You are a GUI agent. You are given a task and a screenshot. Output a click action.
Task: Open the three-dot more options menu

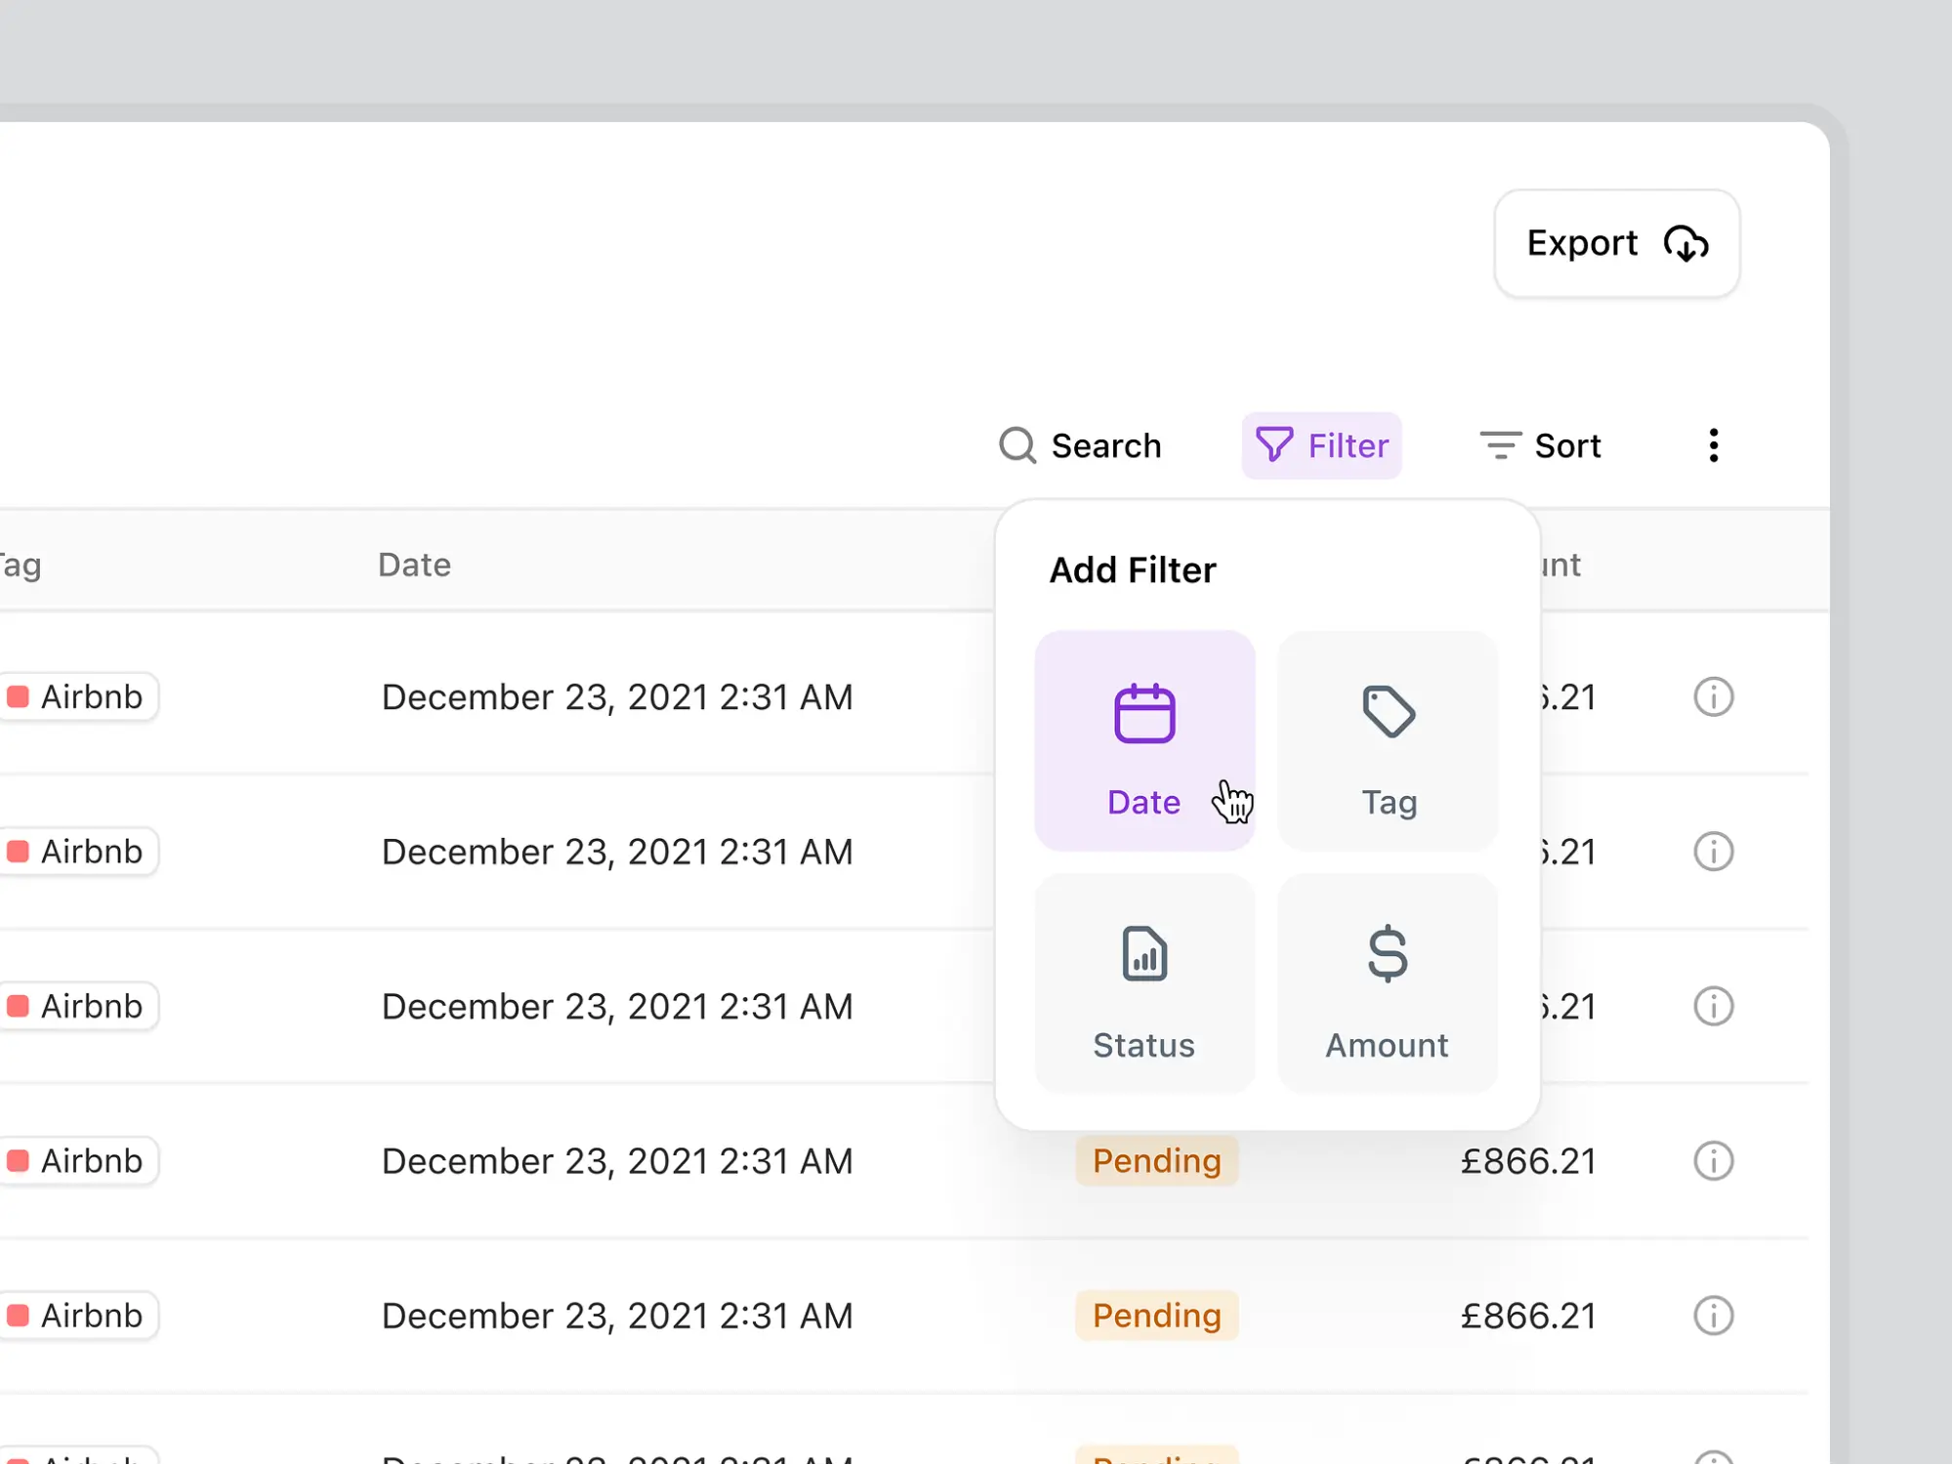point(1713,445)
